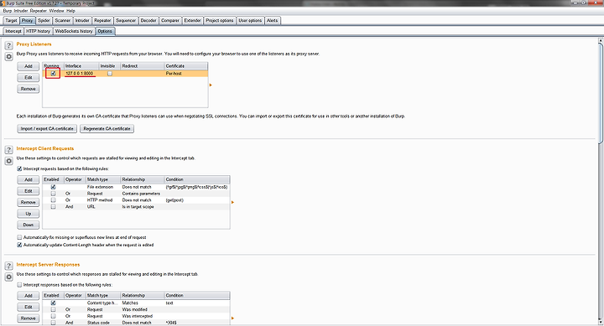Enable the Is in target scope rule
This screenshot has height=326, width=604.
[x=53, y=207]
